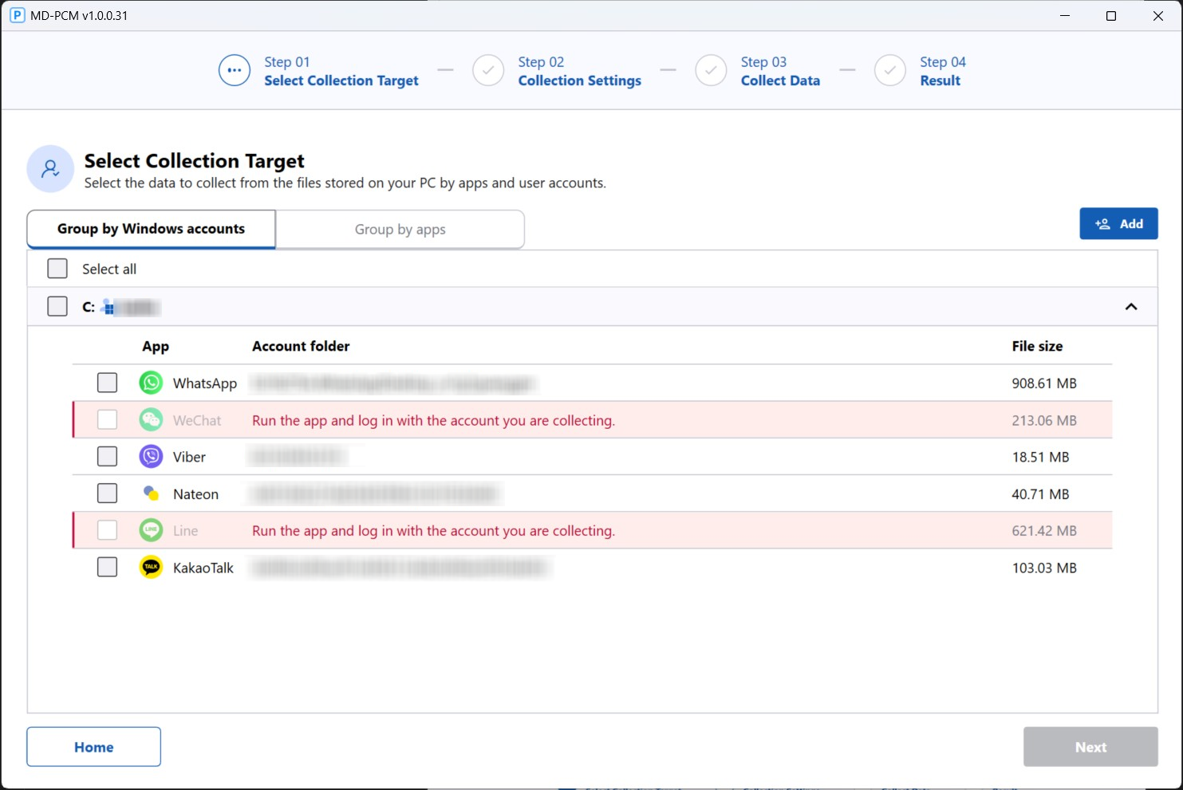Click the 40.71 MB file size
The width and height of the screenshot is (1183, 790).
point(1040,494)
